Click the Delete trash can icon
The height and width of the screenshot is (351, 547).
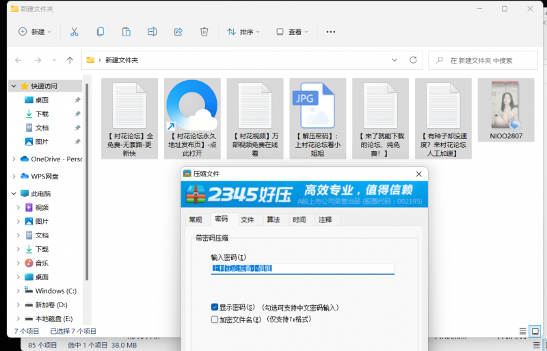point(204,31)
